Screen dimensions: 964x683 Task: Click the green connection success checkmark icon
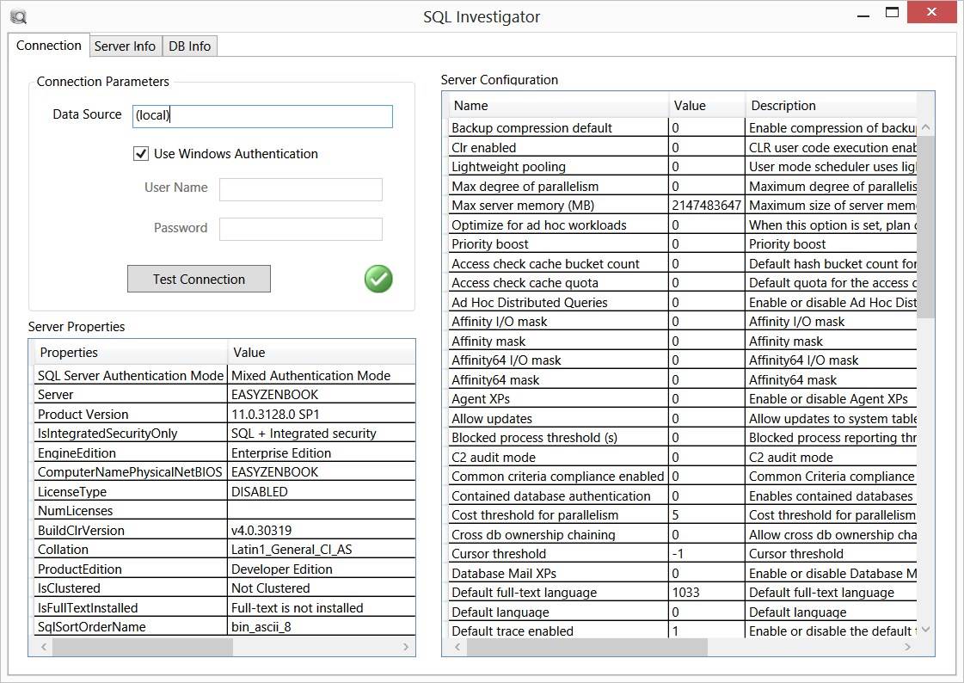[378, 279]
